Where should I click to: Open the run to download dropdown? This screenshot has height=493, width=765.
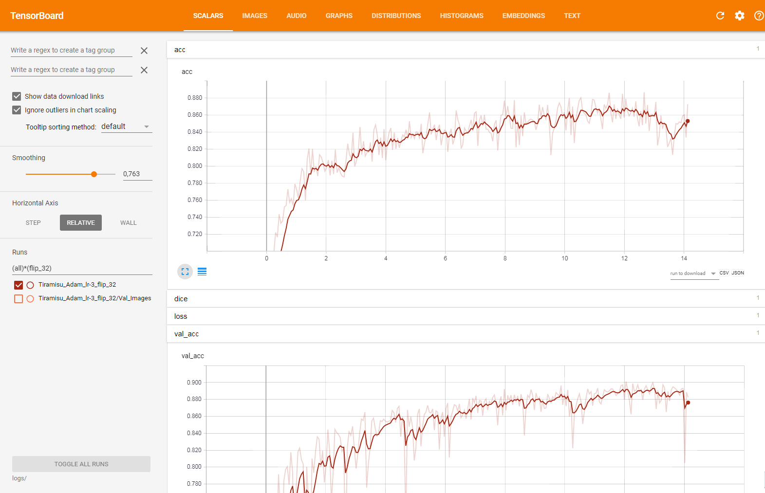point(693,274)
